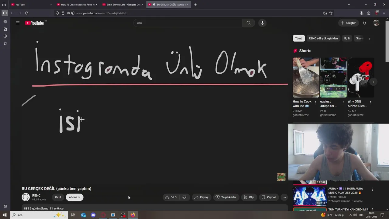The height and width of the screenshot is (219, 389).
Task: Click the RENC channel name link
Action: pos(36,196)
